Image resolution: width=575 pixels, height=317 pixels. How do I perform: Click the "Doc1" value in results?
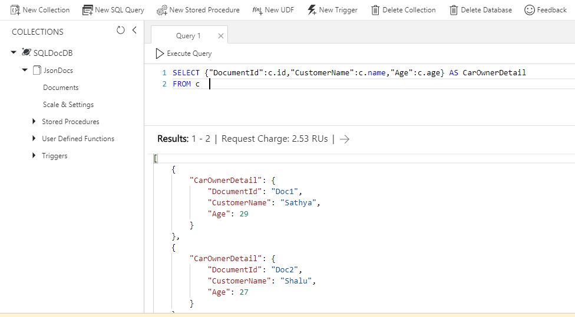point(285,192)
